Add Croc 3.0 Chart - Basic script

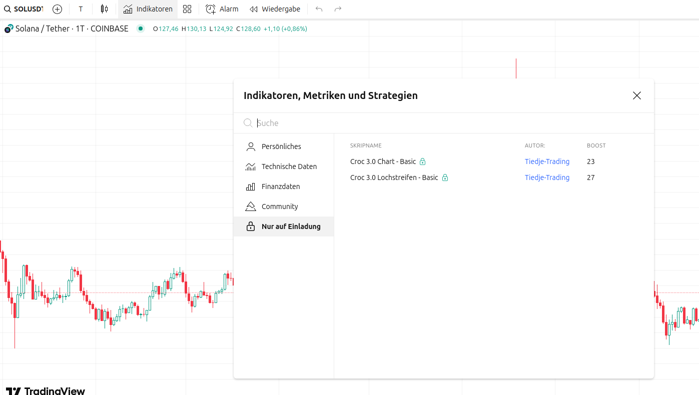pos(383,161)
